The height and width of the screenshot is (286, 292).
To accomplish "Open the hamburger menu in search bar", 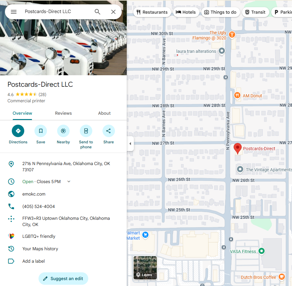I will pos(14,12).
